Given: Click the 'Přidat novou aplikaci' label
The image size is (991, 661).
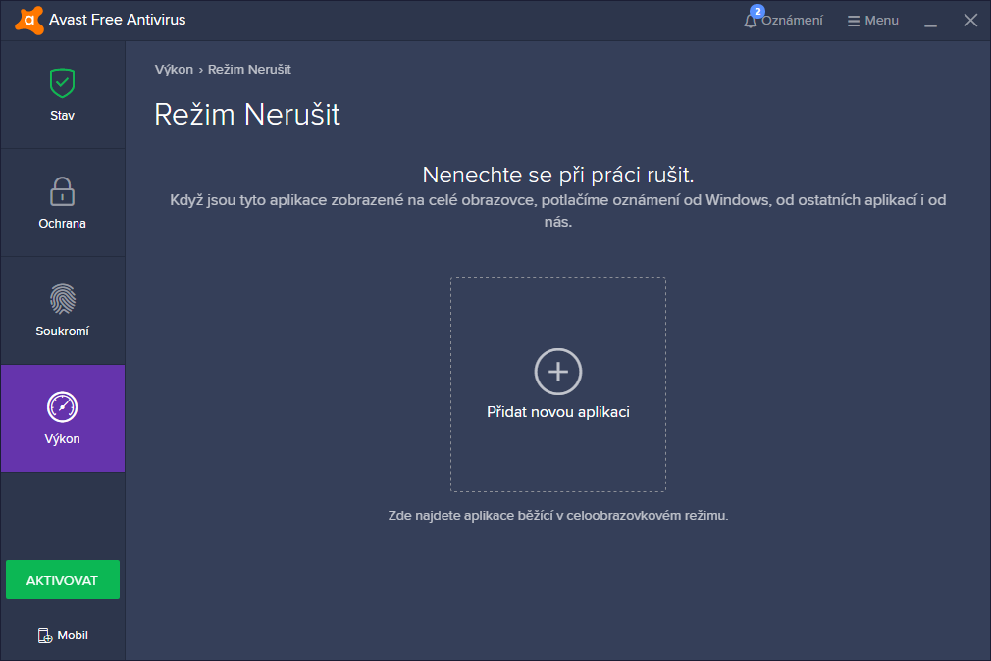Looking at the screenshot, I should pos(557,412).
